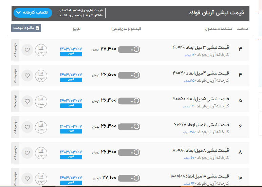Screen dimensions: 262x187
Task: Expand توضیحات panel on 3 mil row
Action: click(x=15, y=50)
